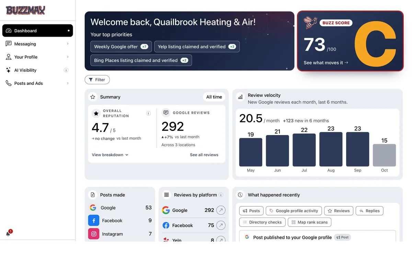This screenshot has width=412, height=257.
Task: Click the Summary star icon
Action: [93, 97]
